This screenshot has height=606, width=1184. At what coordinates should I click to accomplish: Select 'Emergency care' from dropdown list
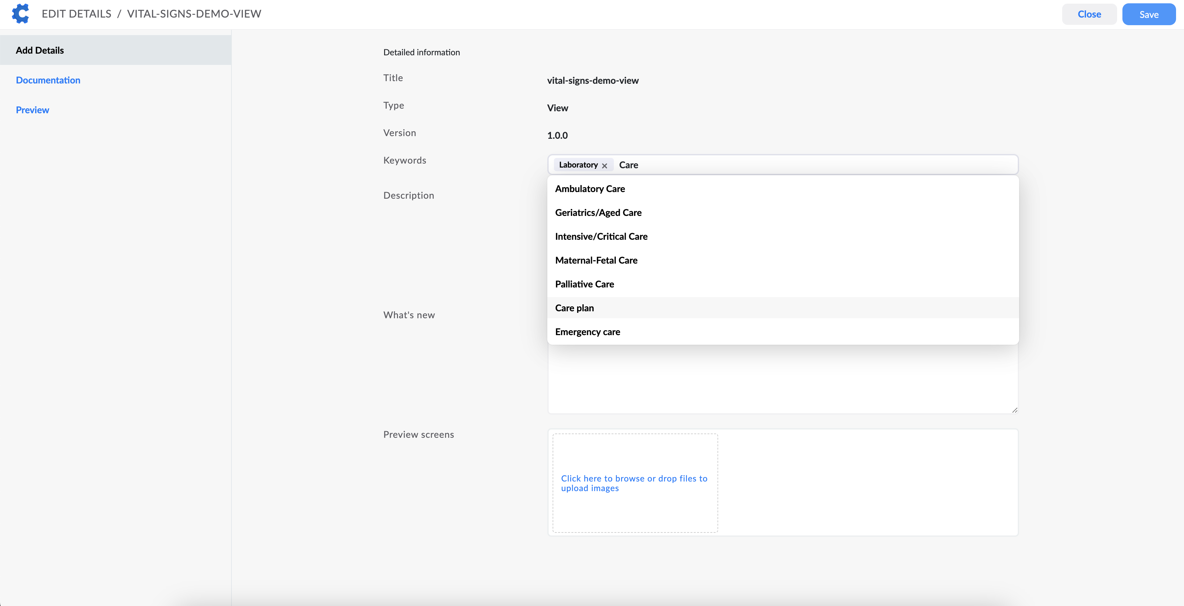click(x=587, y=331)
